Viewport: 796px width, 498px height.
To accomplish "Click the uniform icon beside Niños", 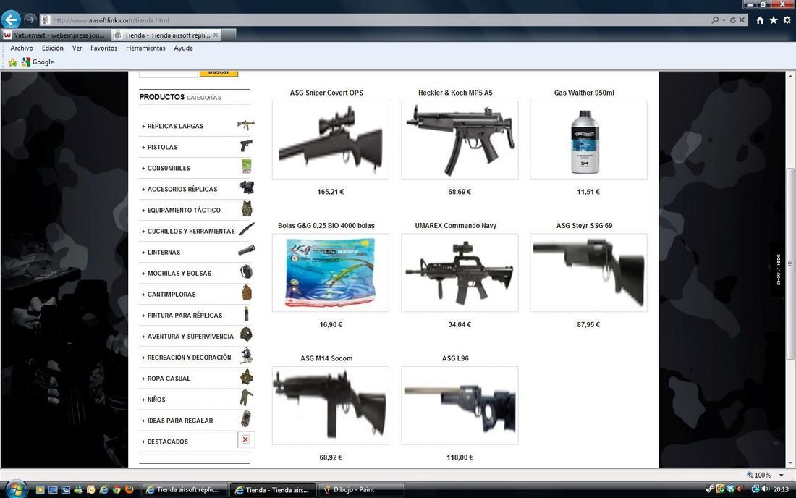I will click(246, 397).
